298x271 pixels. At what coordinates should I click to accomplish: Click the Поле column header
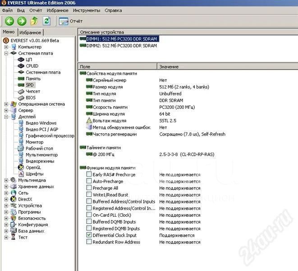click(x=118, y=67)
